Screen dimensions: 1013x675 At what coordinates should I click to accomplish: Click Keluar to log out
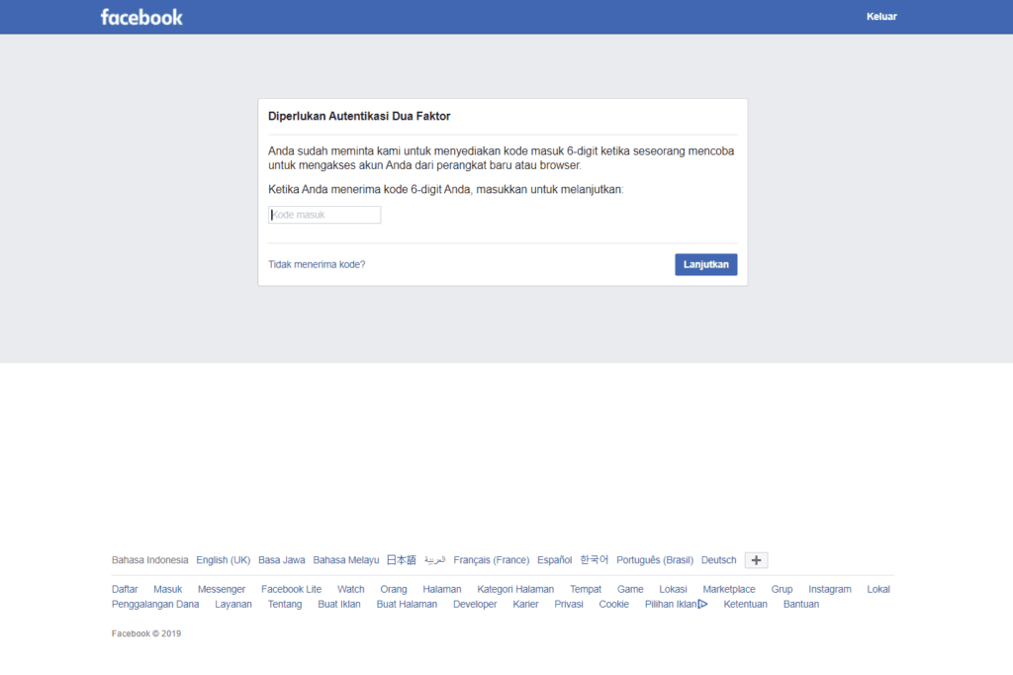click(x=881, y=17)
